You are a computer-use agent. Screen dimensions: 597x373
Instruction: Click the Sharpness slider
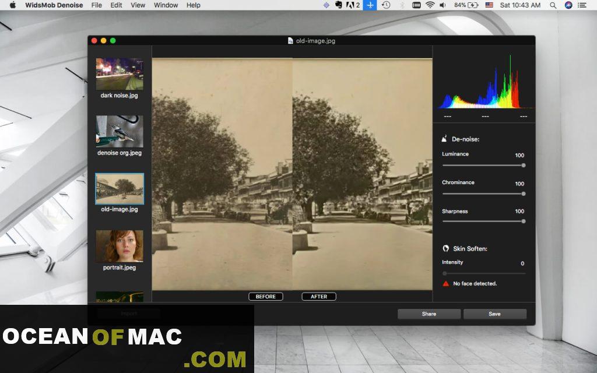pyautogui.click(x=483, y=221)
